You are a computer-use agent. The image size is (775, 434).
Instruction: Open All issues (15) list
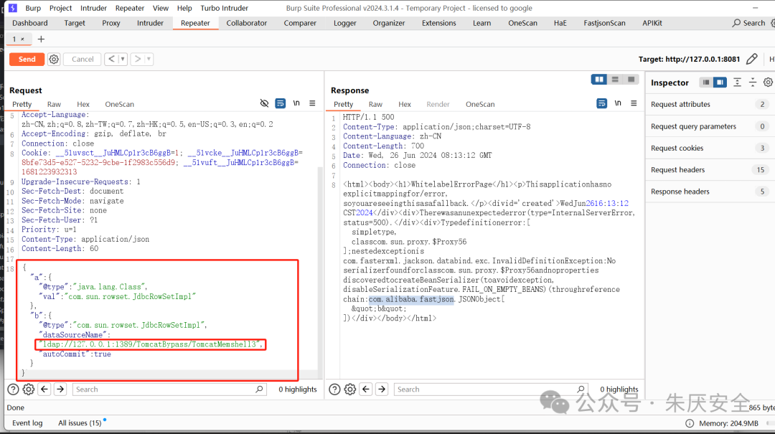(x=80, y=423)
